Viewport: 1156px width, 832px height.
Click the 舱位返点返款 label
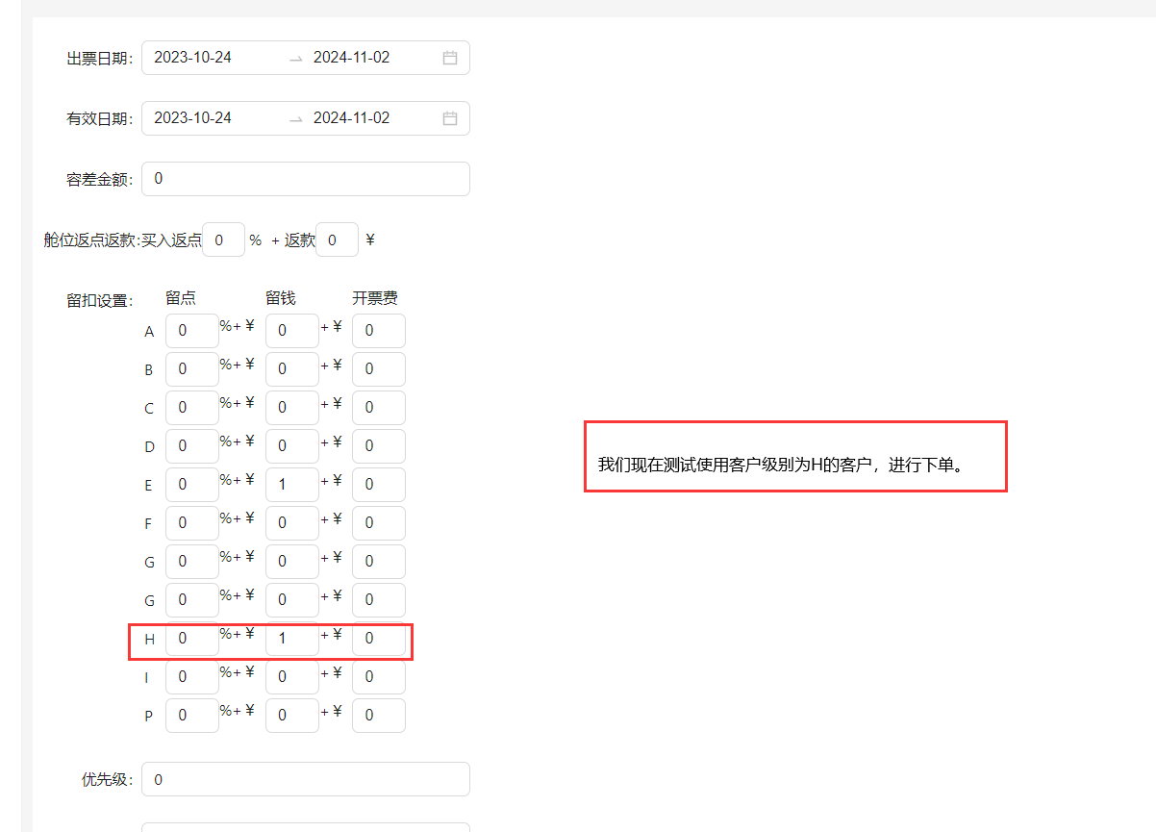[x=91, y=240]
